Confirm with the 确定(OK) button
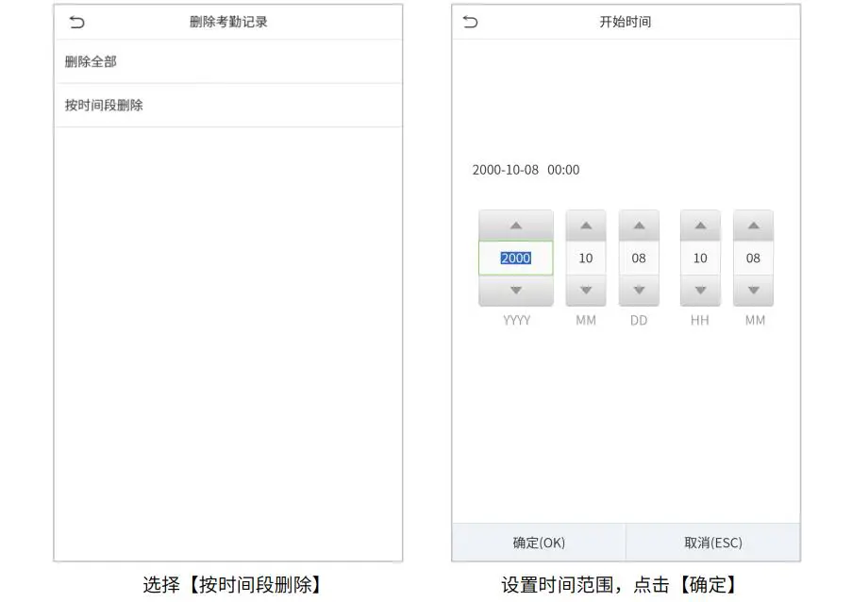Viewport: 852px width, 602px height. point(539,543)
